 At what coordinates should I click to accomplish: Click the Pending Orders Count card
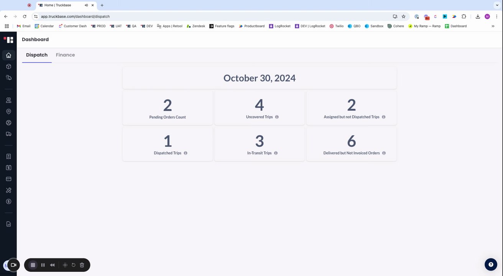(x=168, y=108)
